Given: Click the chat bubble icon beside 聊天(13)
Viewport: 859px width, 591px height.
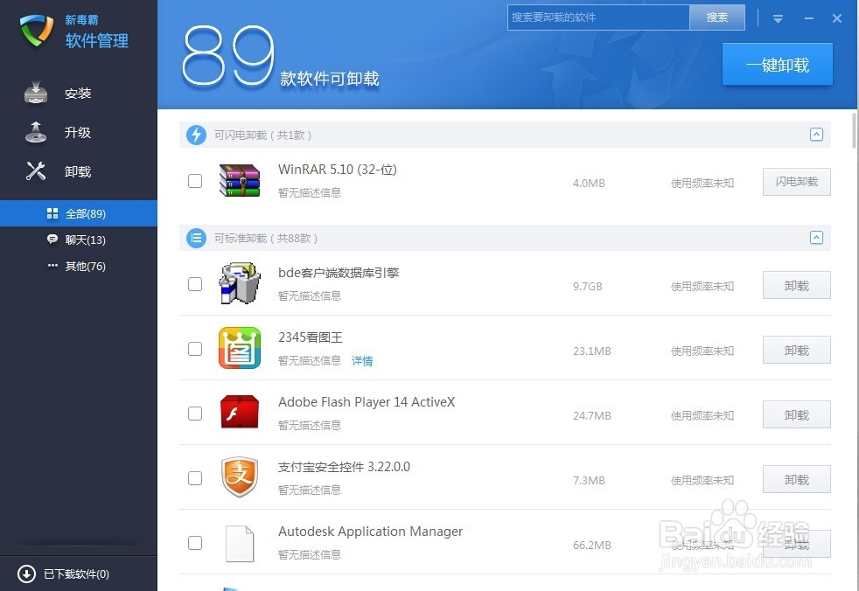Looking at the screenshot, I should pos(52,240).
